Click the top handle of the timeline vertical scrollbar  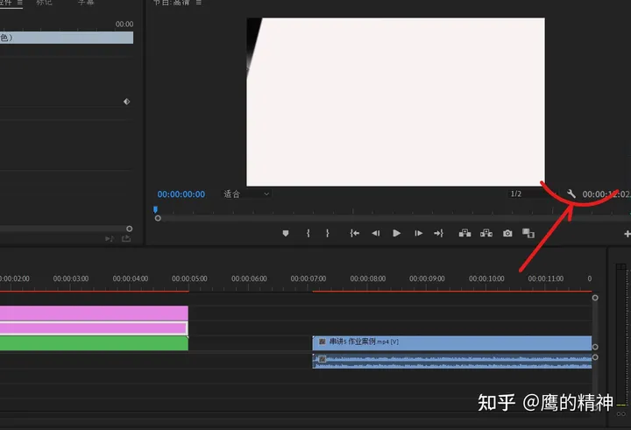click(x=595, y=298)
